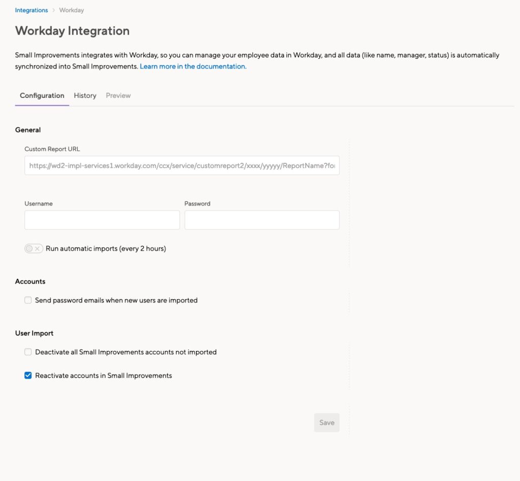This screenshot has height=481, width=520.
Task: Check the 'Send password emails' checkbox
Action: point(28,300)
